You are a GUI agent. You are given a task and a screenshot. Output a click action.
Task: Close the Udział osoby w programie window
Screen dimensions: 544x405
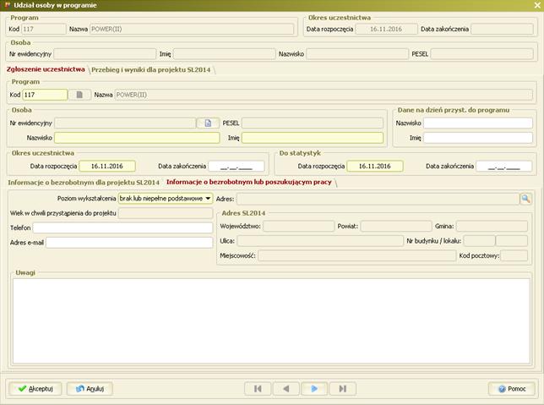pyautogui.click(x=537, y=5)
